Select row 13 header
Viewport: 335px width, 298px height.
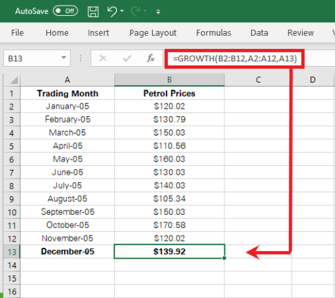click(12, 252)
